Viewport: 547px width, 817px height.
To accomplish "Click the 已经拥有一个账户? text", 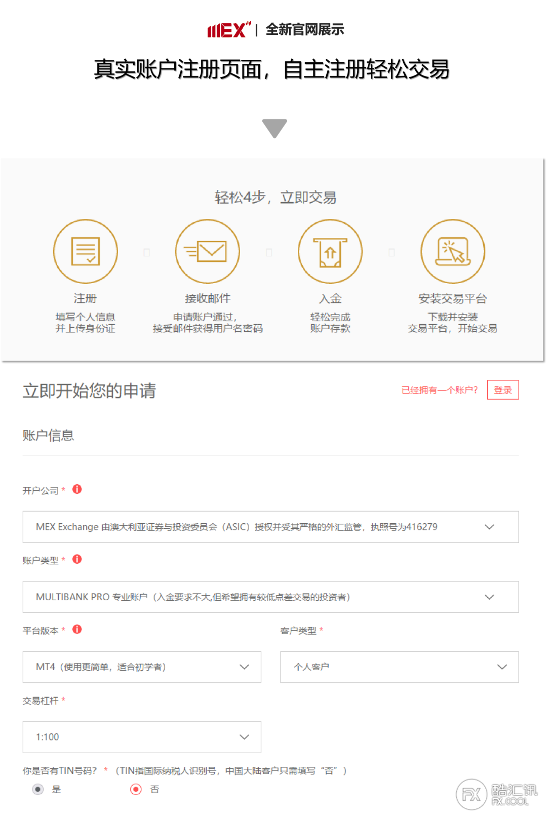I will click(440, 390).
